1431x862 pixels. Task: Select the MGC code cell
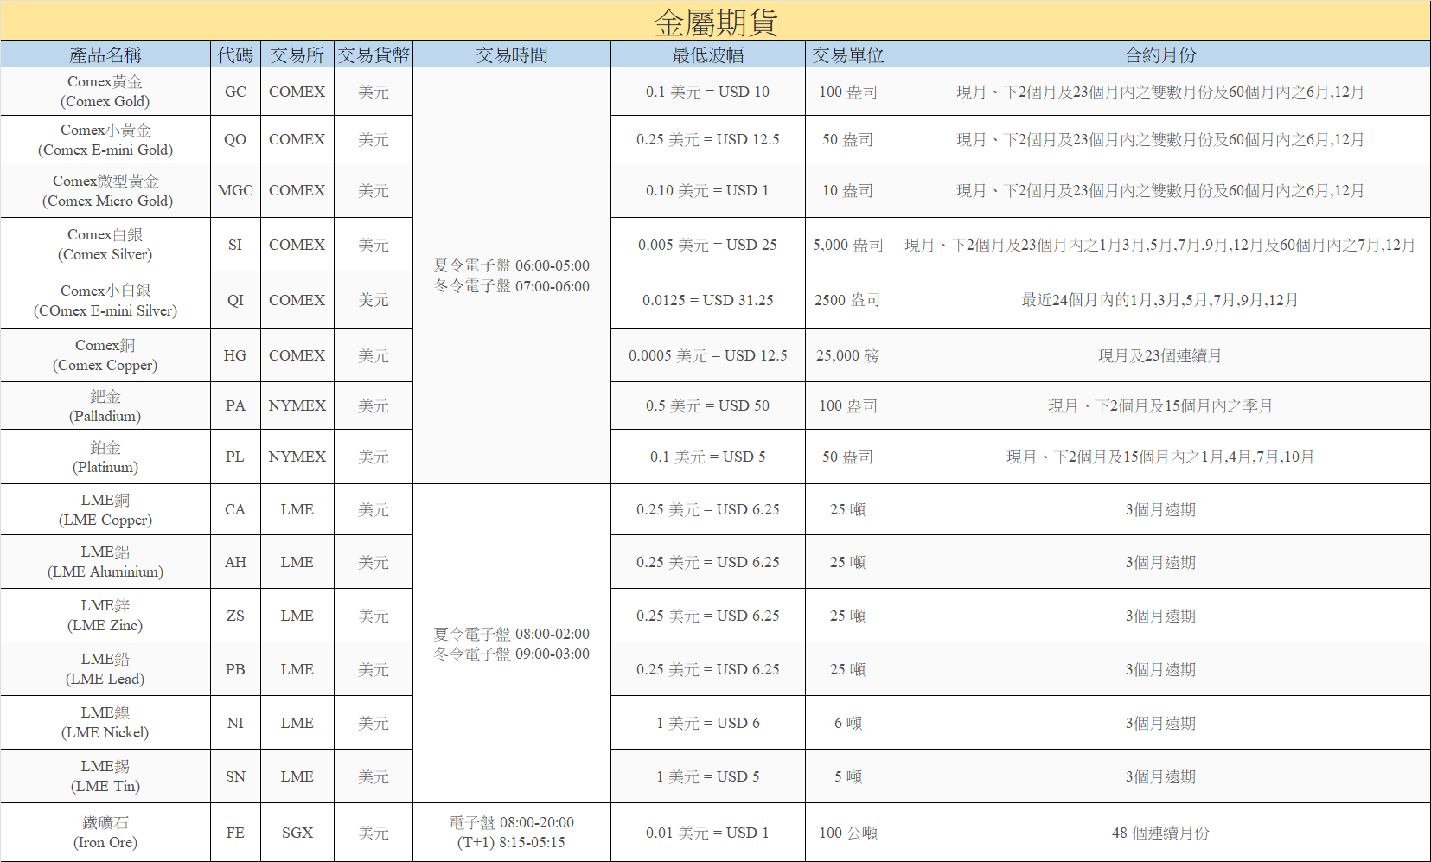235,190
